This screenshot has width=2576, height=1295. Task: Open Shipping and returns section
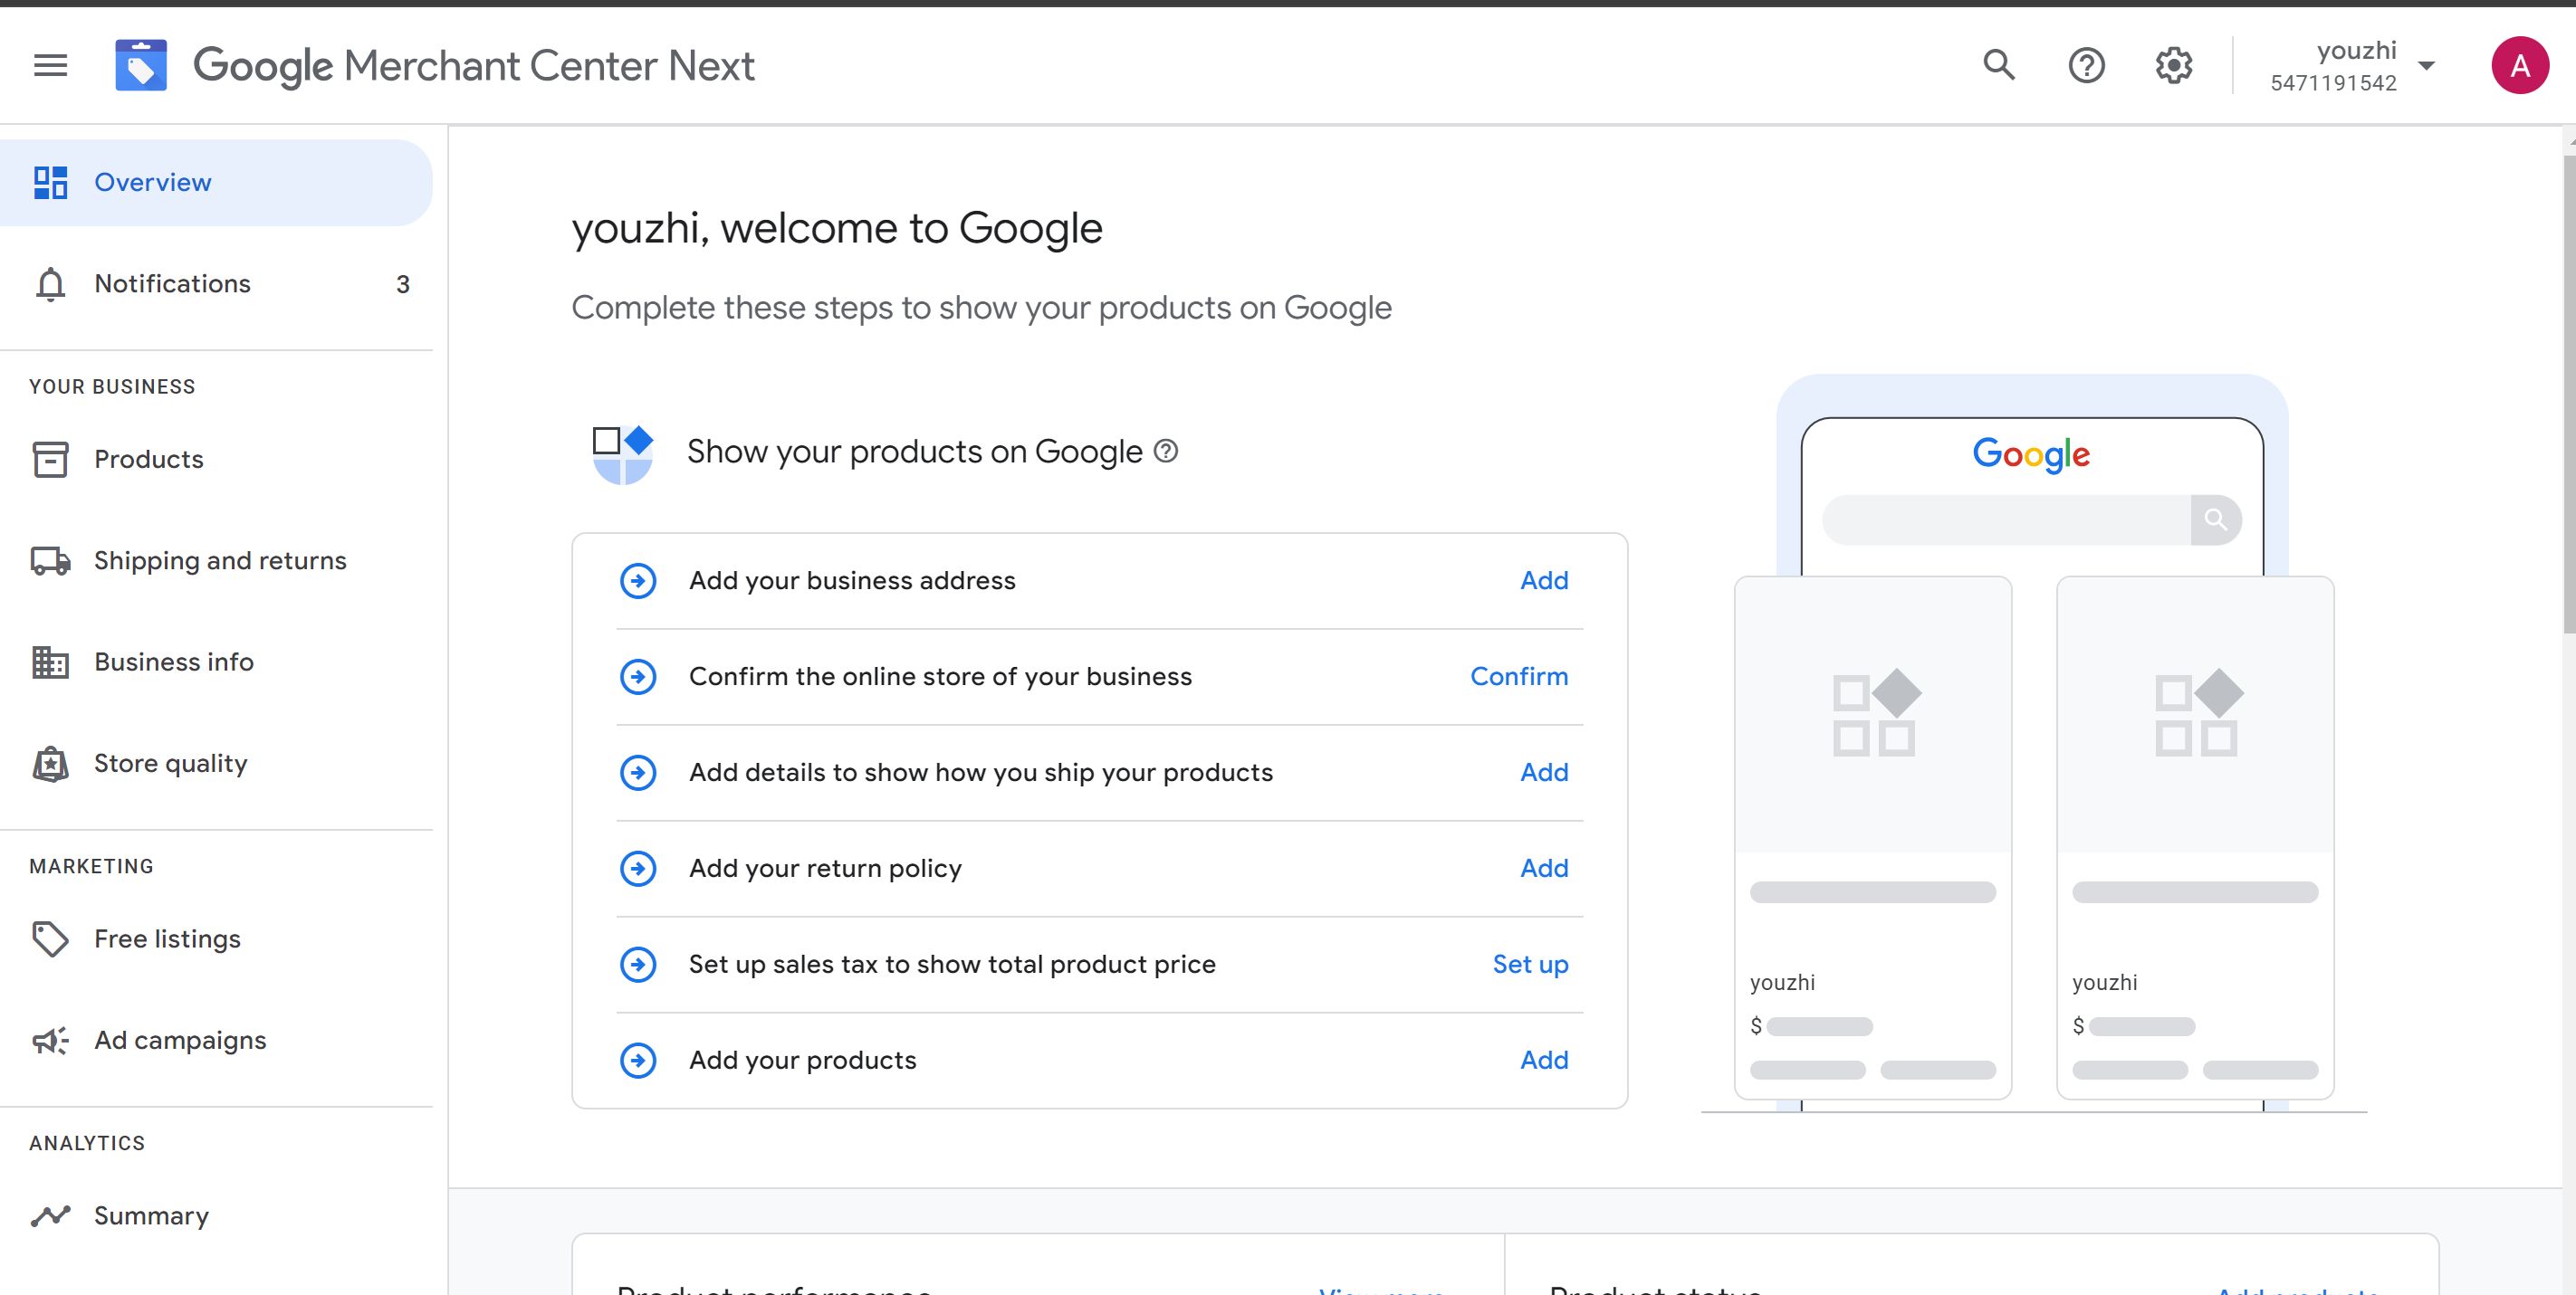click(x=216, y=560)
